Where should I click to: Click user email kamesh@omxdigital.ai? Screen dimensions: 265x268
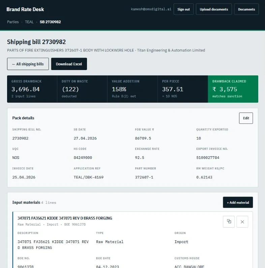(151, 9)
